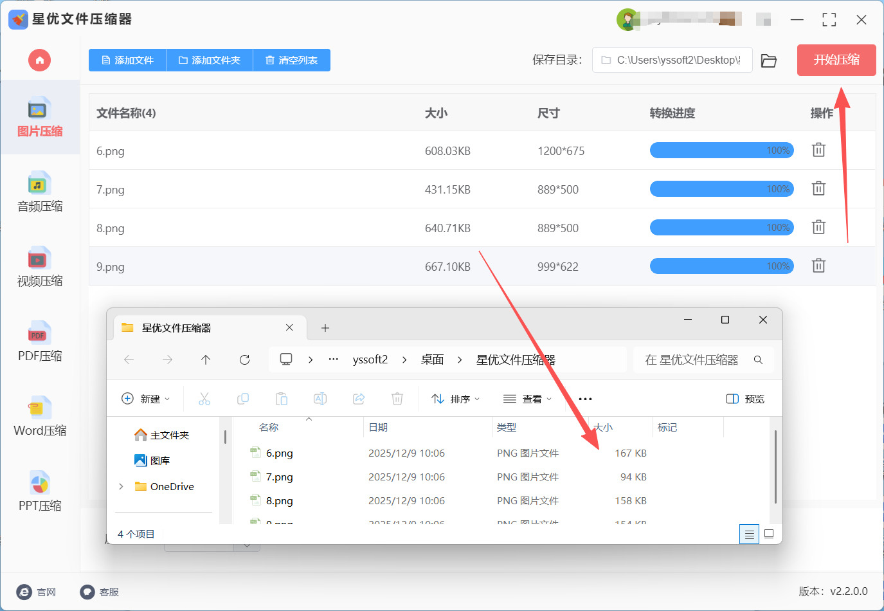Select the image compression tab
The image size is (884, 611).
[x=40, y=118]
